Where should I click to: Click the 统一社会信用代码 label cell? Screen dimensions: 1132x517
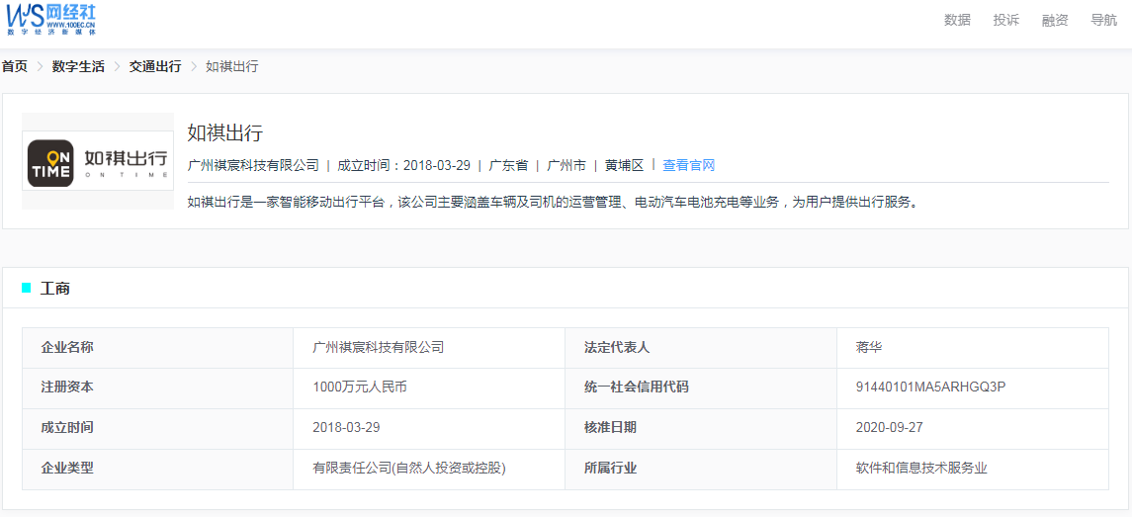pos(700,388)
